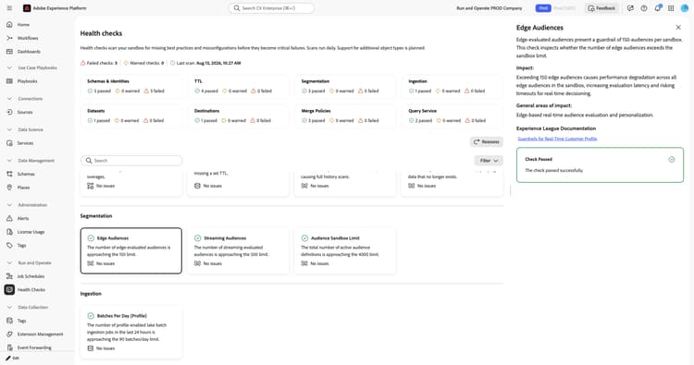Select the Ingestion summary card
694x365 pixels.
[452, 86]
